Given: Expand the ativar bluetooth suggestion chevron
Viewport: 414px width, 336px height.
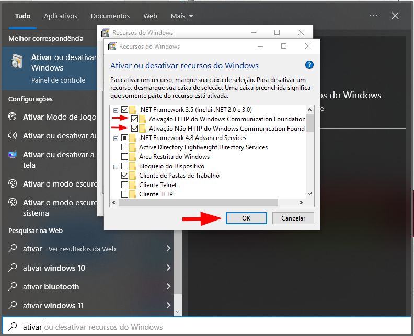Looking at the screenshot, I should coord(168,286).
